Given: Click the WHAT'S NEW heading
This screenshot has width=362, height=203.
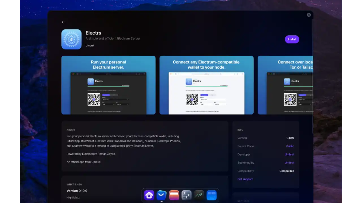Looking at the screenshot, I should point(74,185).
